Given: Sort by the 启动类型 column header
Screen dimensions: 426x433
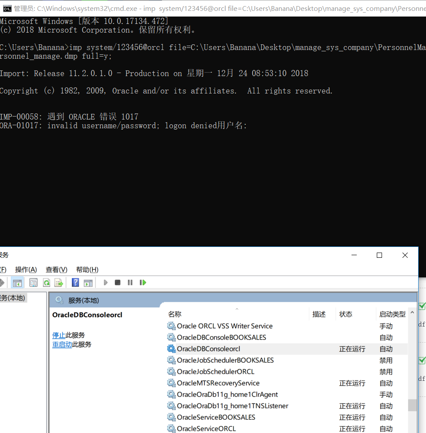Looking at the screenshot, I should (x=392, y=314).
